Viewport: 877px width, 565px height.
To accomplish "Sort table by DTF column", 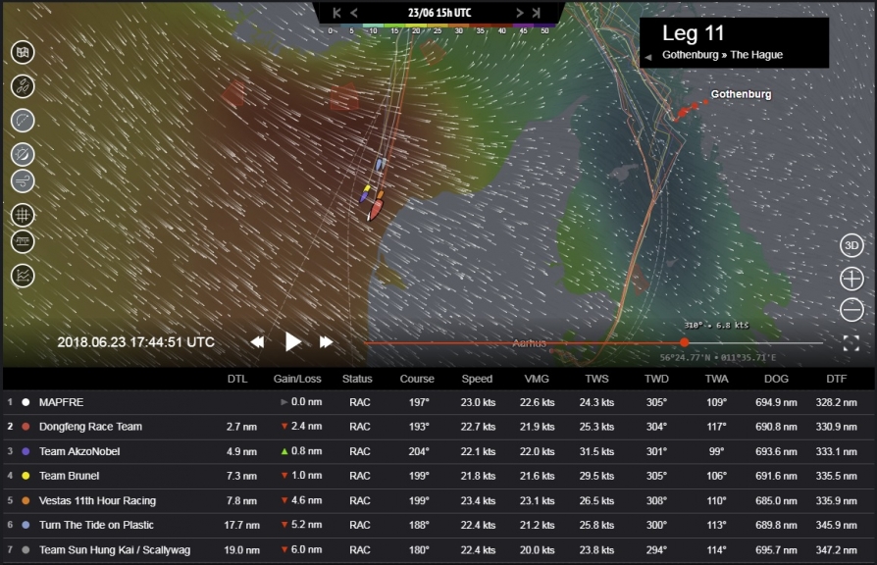I will pos(836,379).
